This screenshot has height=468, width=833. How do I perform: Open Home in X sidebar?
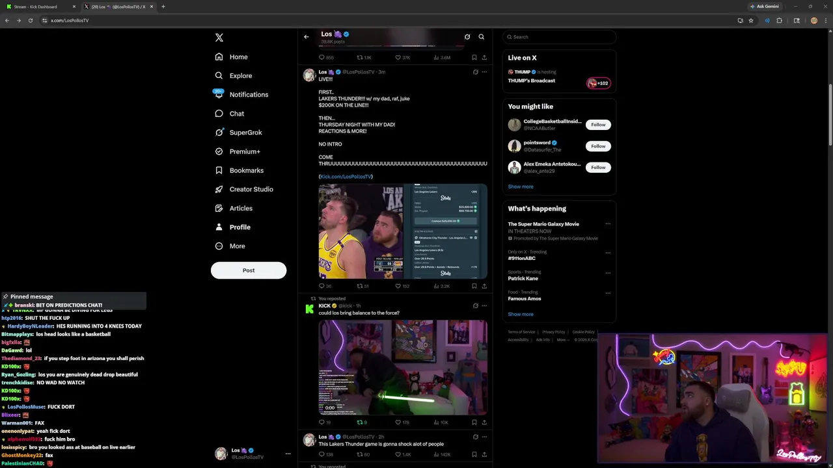pyautogui.click(x=231, y=57)
